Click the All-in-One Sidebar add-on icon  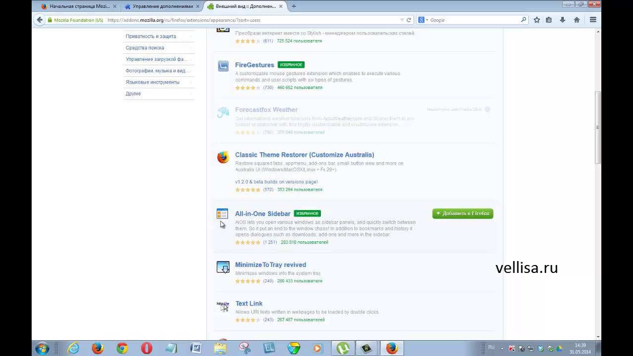coord(223,214)
